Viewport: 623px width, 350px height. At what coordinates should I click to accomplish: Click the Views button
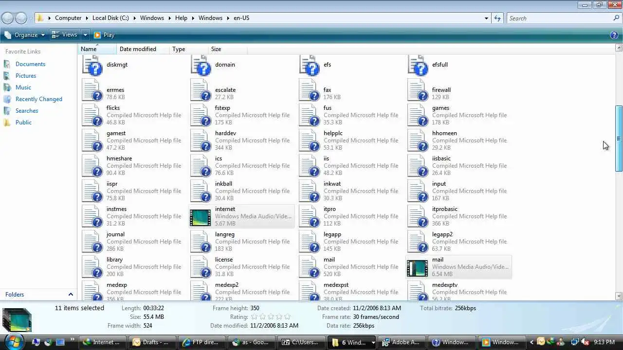tap(65, 35)
